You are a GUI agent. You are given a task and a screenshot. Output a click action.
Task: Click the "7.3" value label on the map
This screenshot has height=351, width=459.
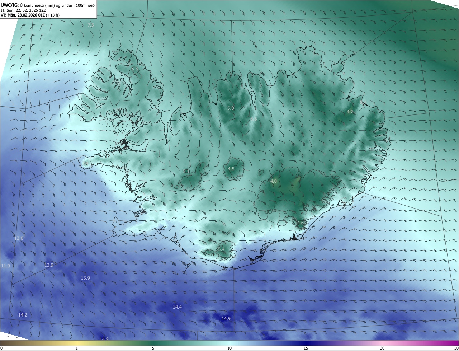point(91,25)
